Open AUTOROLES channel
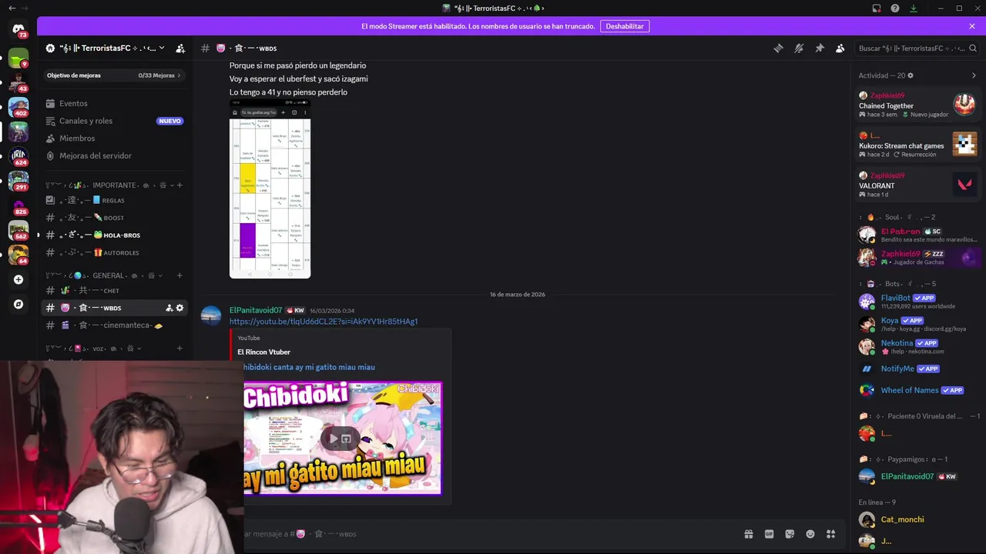The height and width of the screenshot is (554, 986). point(114,252)
